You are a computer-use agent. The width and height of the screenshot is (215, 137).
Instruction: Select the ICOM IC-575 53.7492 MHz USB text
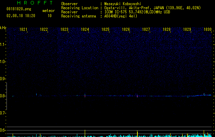click(x=137, y=12)
